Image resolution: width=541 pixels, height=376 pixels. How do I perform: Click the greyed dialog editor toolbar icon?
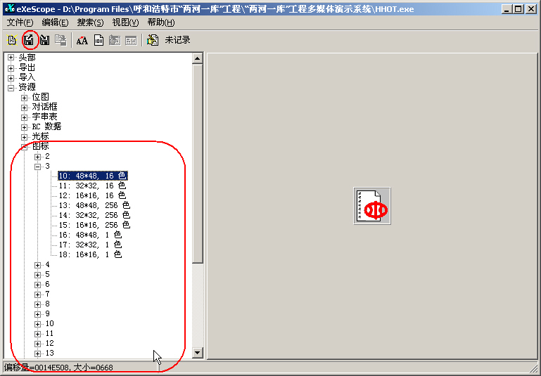(x=115, y=40)
